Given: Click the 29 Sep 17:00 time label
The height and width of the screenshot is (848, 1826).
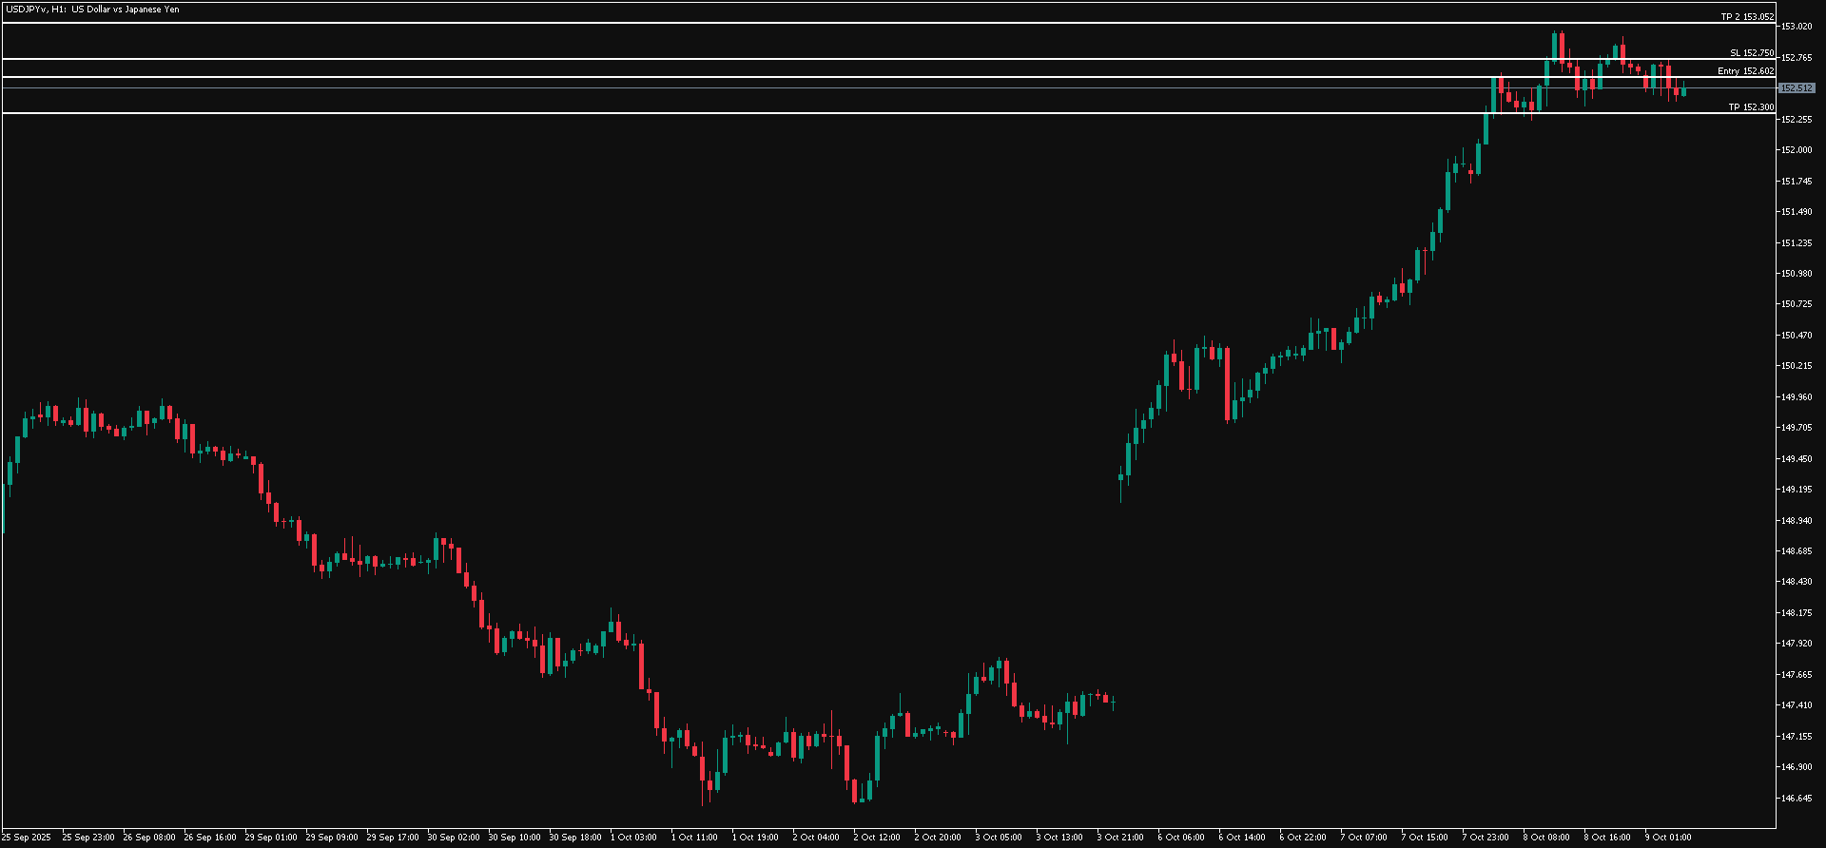Looking at the screenshot, I should pyautogui.click(x=393, y=838).
